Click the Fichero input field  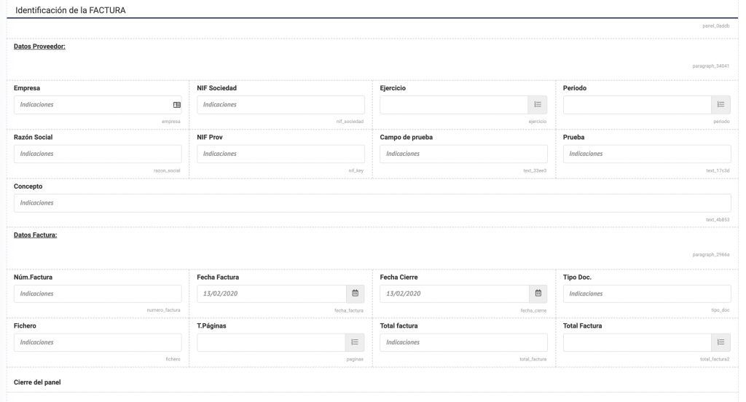coord(98,342)
